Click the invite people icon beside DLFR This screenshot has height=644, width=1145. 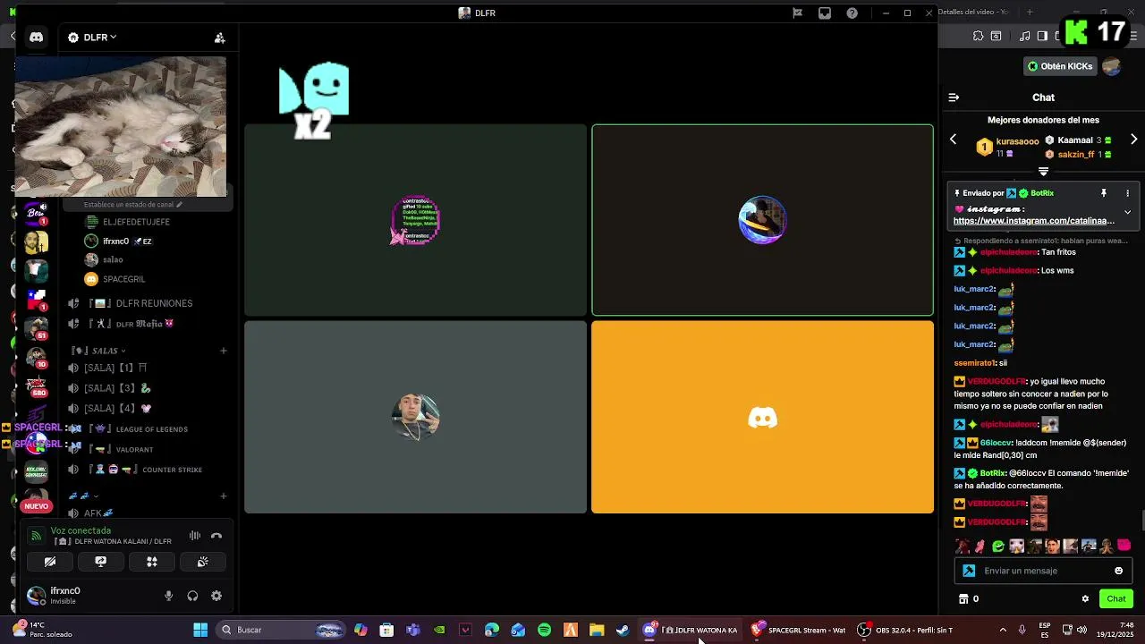pos(219,38)
